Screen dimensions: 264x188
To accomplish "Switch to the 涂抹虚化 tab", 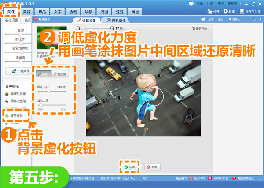I will [x=87, y=21].
